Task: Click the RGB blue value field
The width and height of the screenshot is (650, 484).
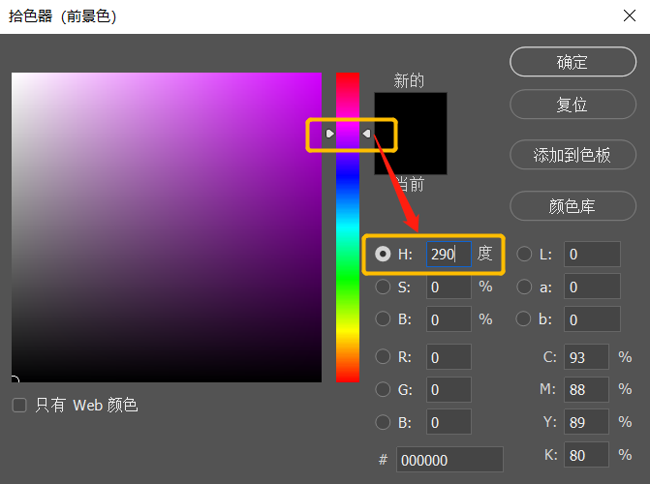Action: [449, 422]
